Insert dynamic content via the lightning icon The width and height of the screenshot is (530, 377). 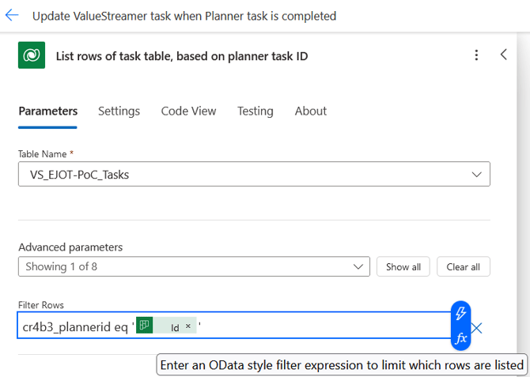(461, 315)
